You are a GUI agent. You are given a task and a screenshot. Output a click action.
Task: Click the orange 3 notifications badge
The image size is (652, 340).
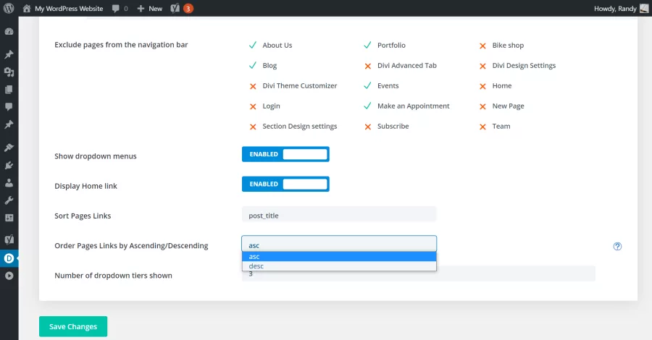(188, 8)
